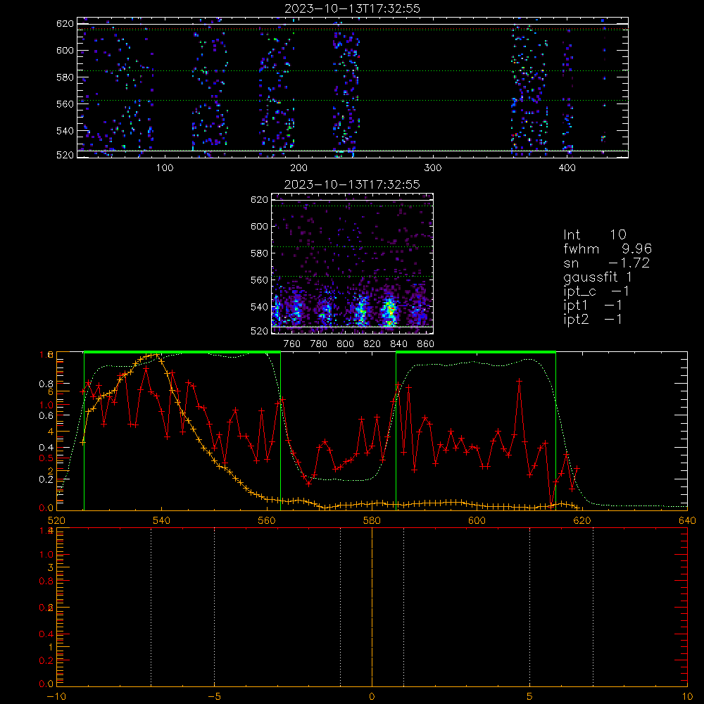
Task: Select the 'ipt_c -1' readout
Action: coord(596,291)
